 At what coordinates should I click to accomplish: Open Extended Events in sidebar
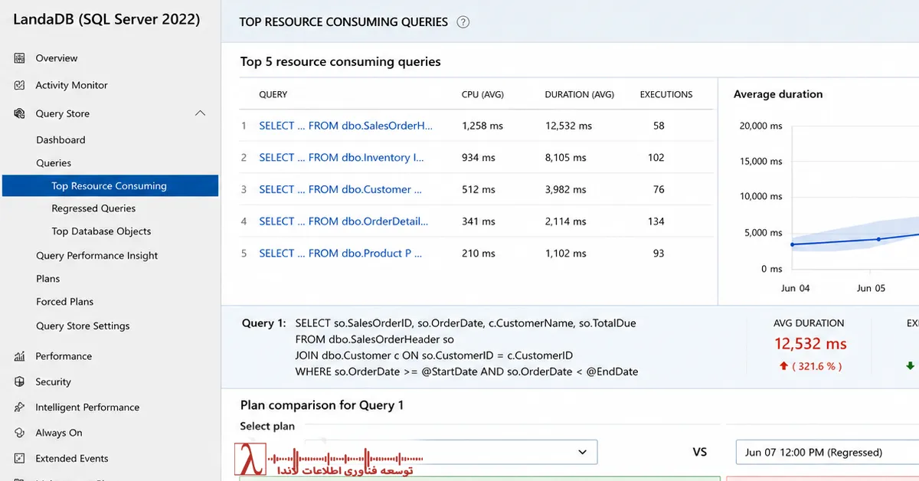click(72, 458)
